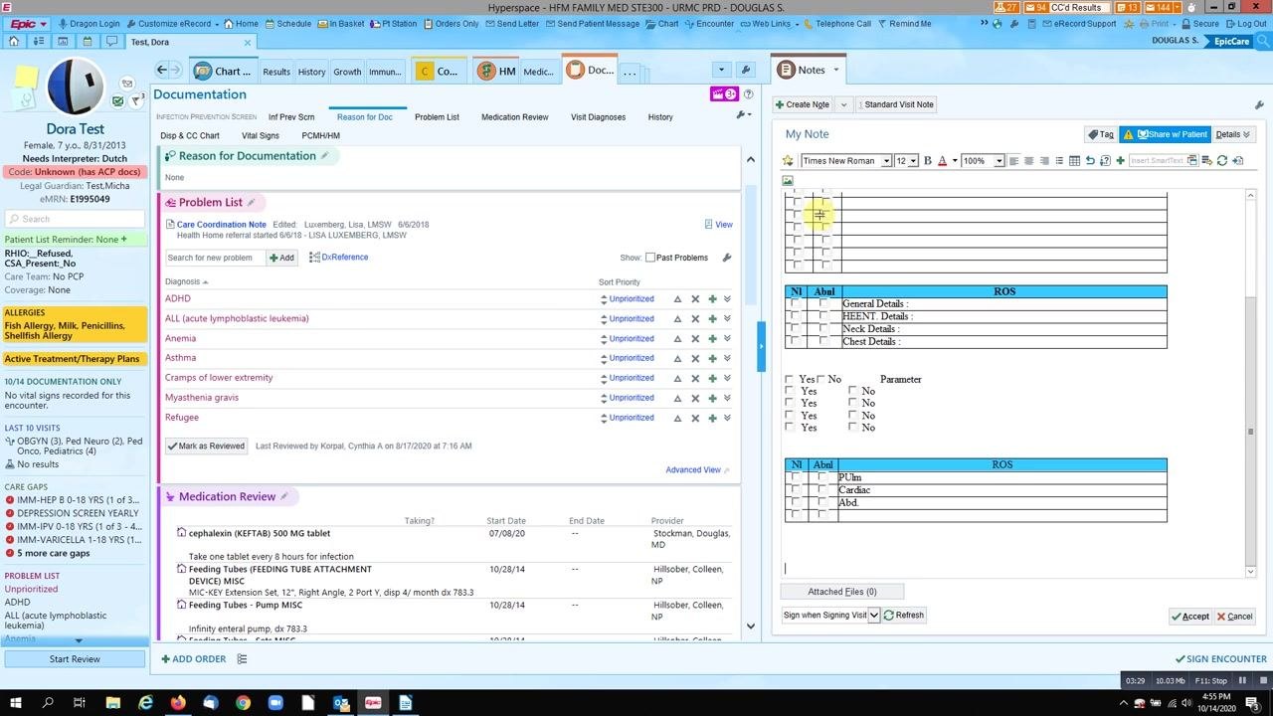Add a note to Asthma problem
The image size is (1273, 716).
tap(712, 358)
